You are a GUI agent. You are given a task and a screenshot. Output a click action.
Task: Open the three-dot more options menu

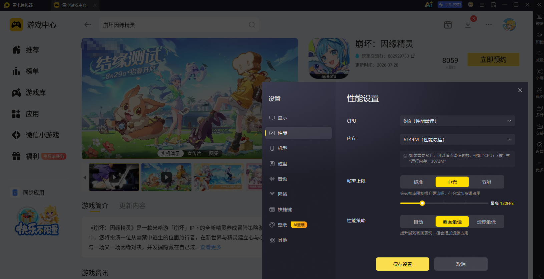click(489, 25)
